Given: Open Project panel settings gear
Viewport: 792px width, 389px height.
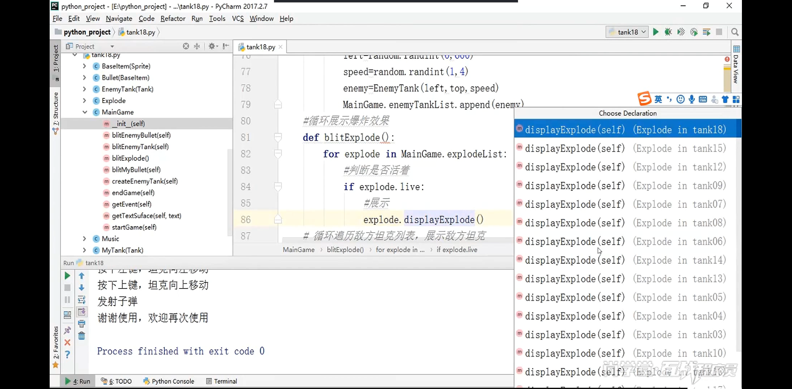Looking at the screenshot, I should [x=212, y=46].
